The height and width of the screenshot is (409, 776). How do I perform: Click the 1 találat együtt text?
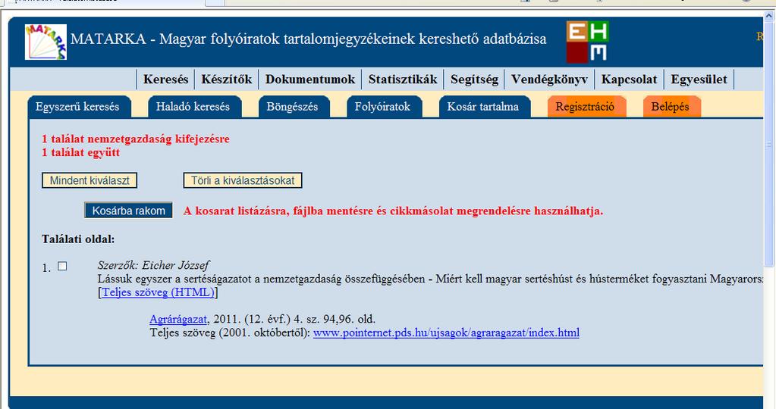pos(80,152)
